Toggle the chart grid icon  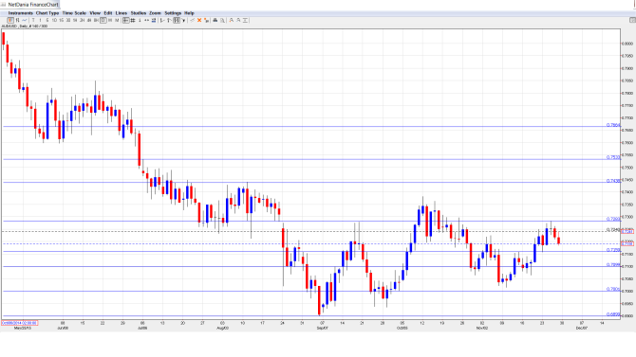point(133,20)
